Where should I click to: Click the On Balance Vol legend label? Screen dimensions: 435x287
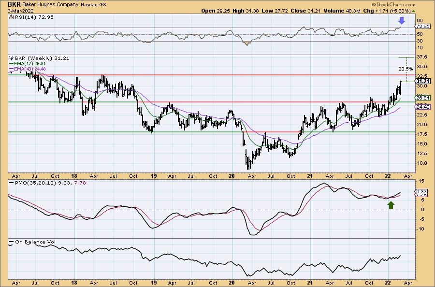(35, 242)
